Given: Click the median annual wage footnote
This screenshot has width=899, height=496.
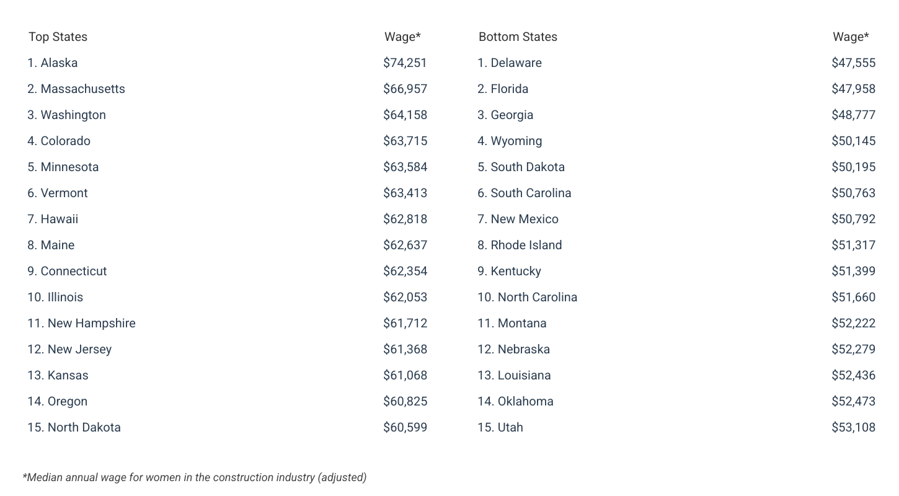Looking at the screenshot, I should point(195,477).
